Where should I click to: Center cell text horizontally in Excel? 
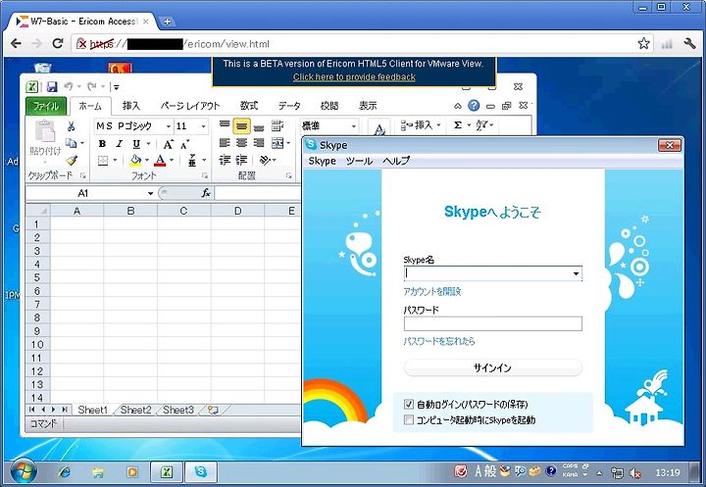tap(242, 143)
